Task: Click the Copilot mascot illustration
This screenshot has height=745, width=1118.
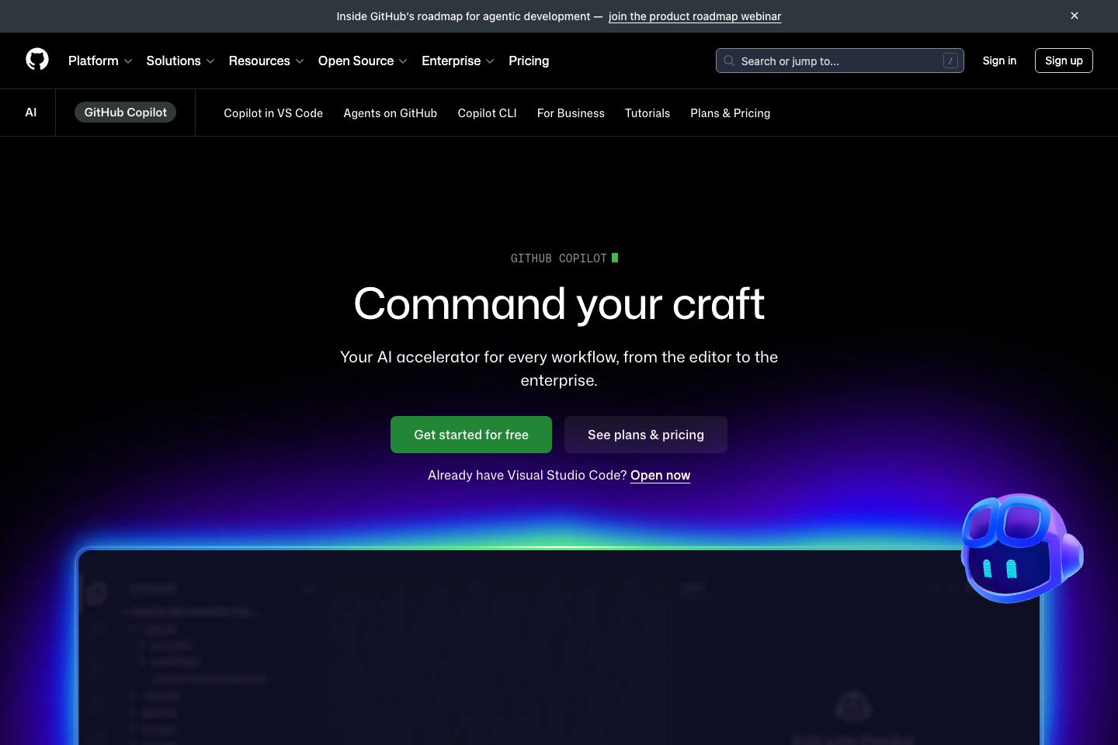Action: tap(1021, 549)
